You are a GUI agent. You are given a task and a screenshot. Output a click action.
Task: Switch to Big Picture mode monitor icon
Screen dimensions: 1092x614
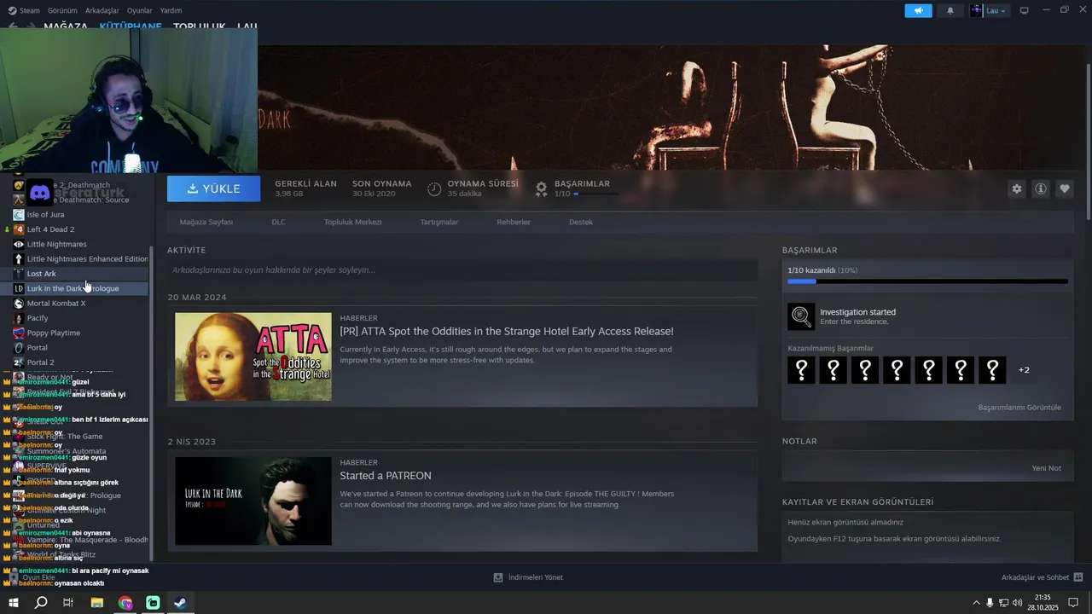tap(1025, 10)
